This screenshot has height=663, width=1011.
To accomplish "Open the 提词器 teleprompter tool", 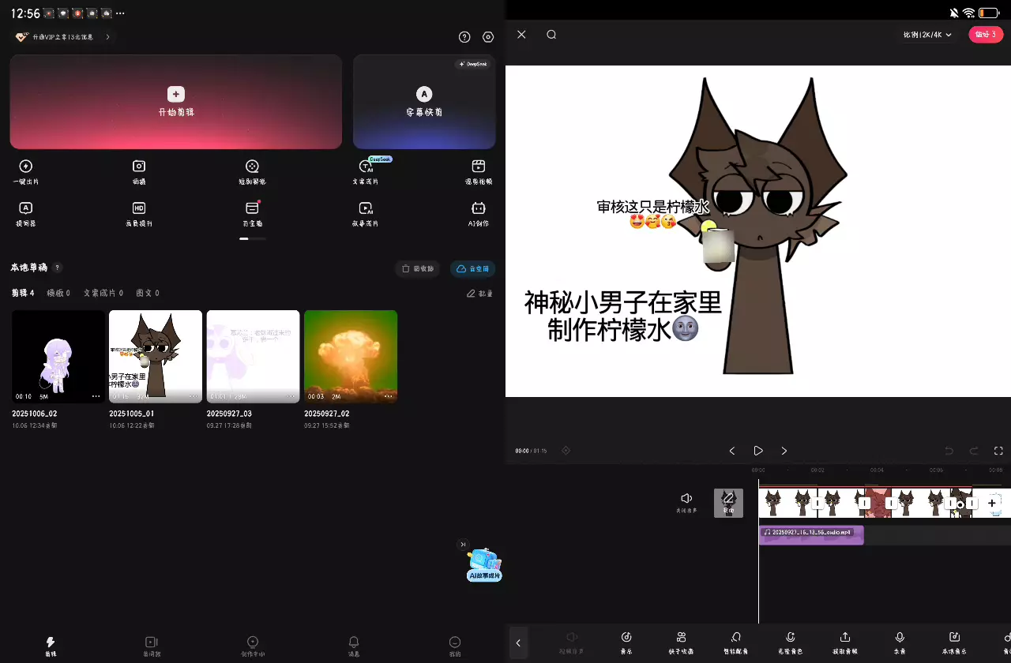I will 25,208.
